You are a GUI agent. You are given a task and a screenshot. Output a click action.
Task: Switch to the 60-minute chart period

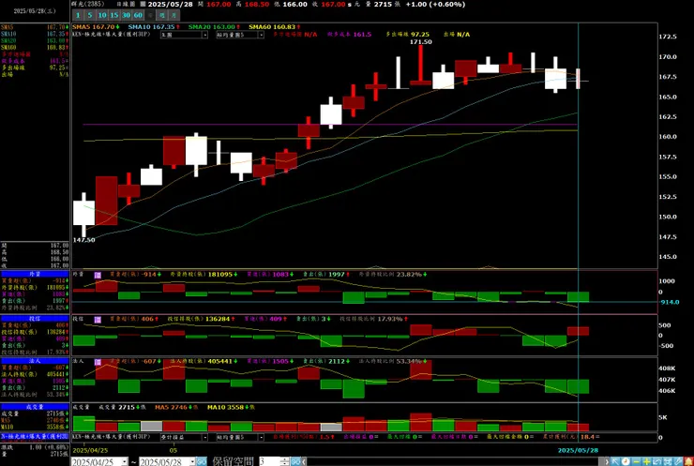pyautogui.click(x=138, y=15)
